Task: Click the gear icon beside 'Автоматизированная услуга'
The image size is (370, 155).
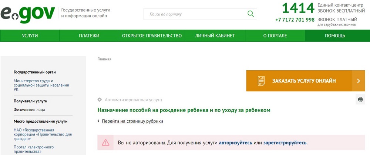Action: (x=100, y=100)
